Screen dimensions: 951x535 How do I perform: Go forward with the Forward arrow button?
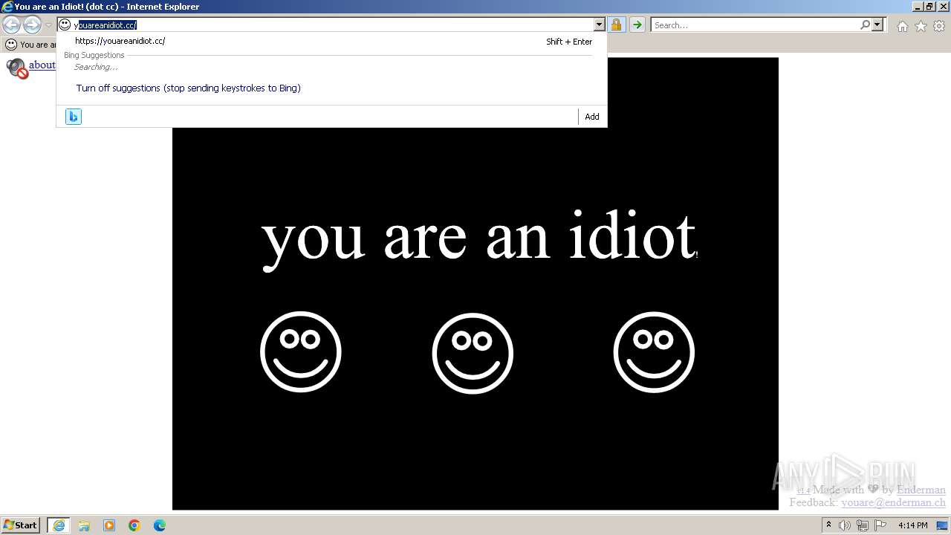pos(32,25)
